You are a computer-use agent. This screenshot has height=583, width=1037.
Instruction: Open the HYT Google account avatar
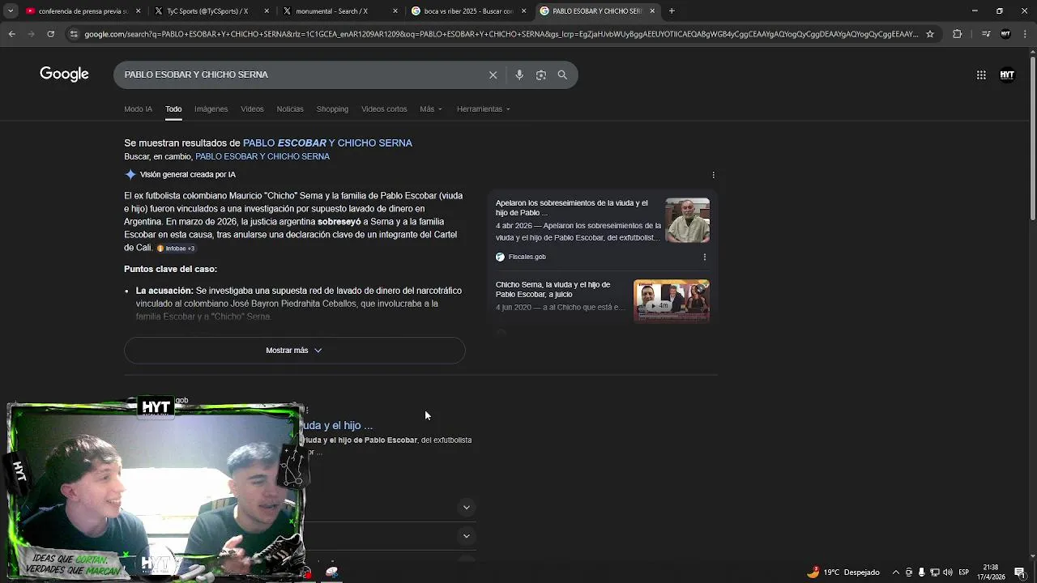1007,74
